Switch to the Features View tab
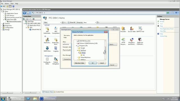Image resolution: width=180 pixels, height=101 pixels. [x=48, y=92]
